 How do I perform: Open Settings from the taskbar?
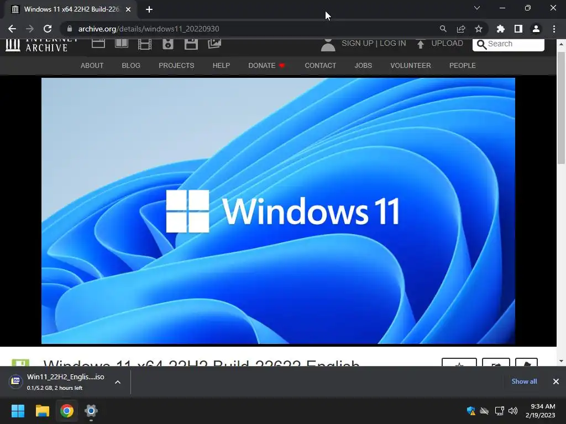pyautogui.click(x=91, y=411)
